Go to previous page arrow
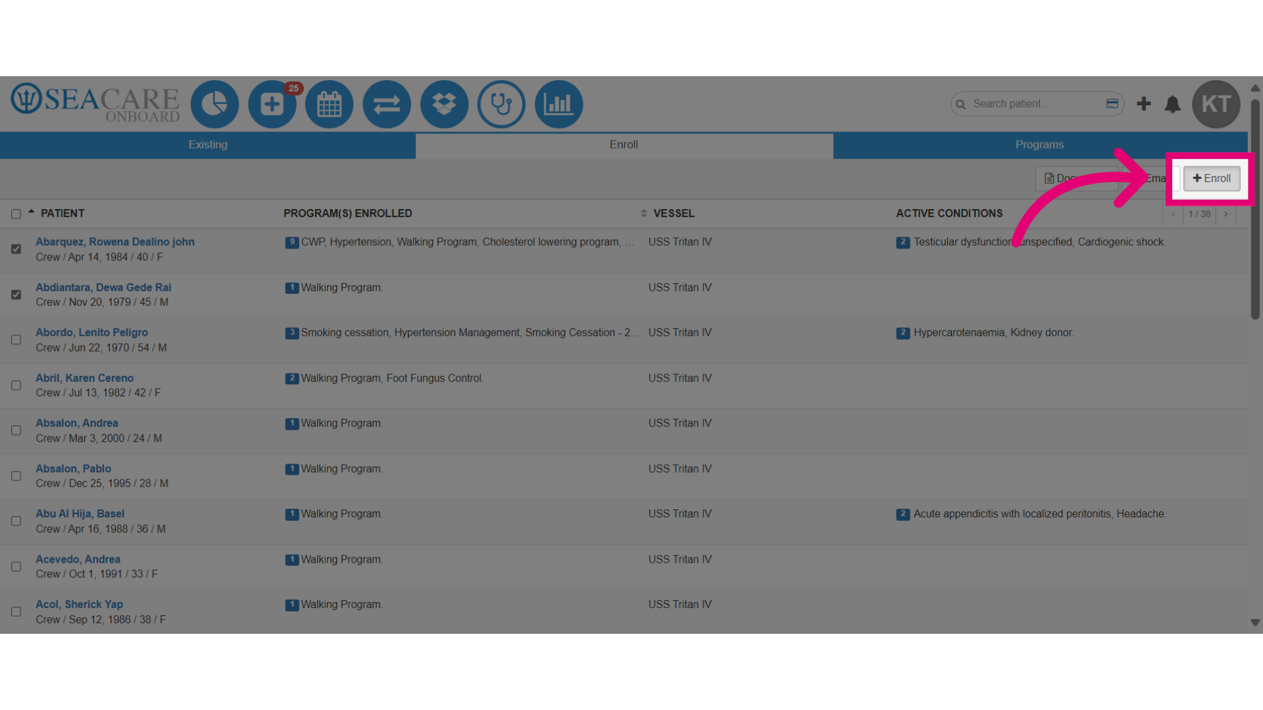 click(1173, 214)
